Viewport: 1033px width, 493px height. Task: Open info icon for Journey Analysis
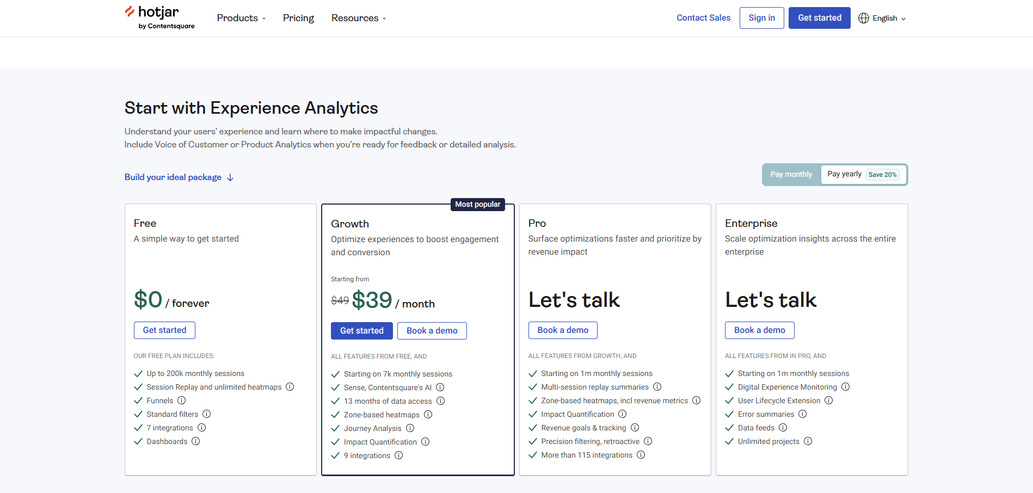pyautogui.click(x=410, y=428)
